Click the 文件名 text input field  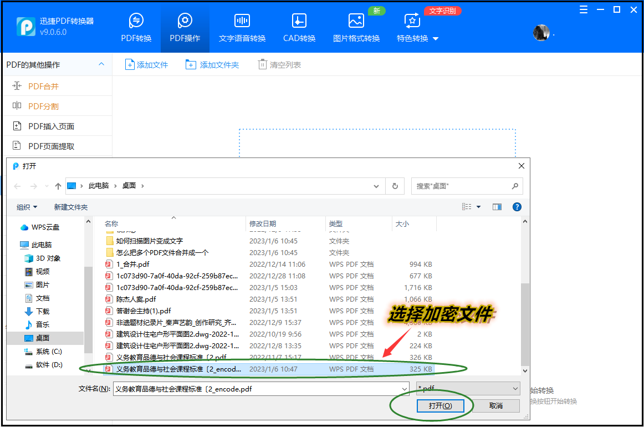[x=257, y=389]
